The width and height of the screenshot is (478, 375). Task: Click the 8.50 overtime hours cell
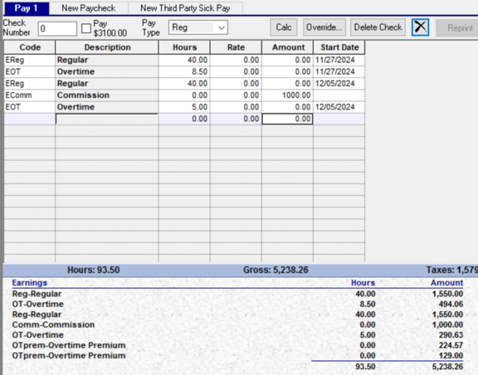click(184, 72)
